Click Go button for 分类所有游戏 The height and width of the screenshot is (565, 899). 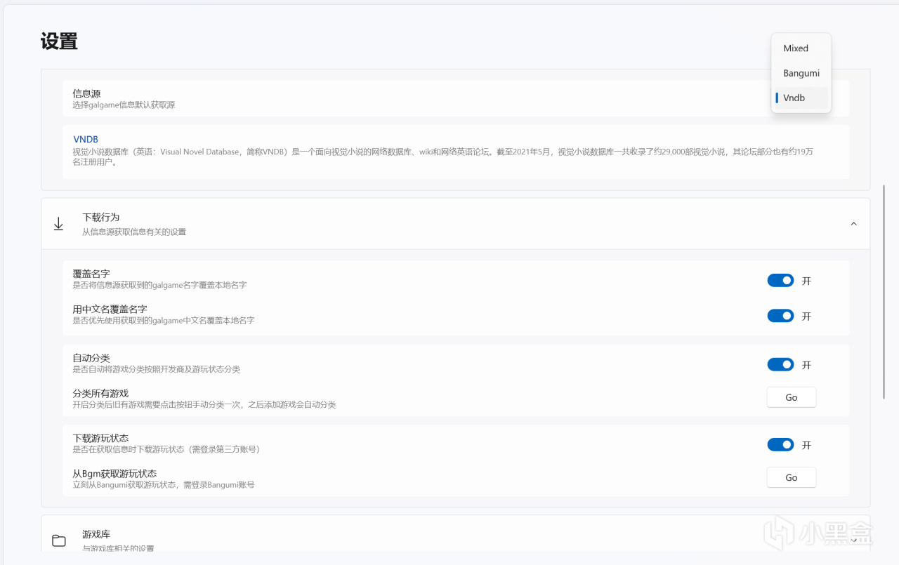click(x=792, y=397)
